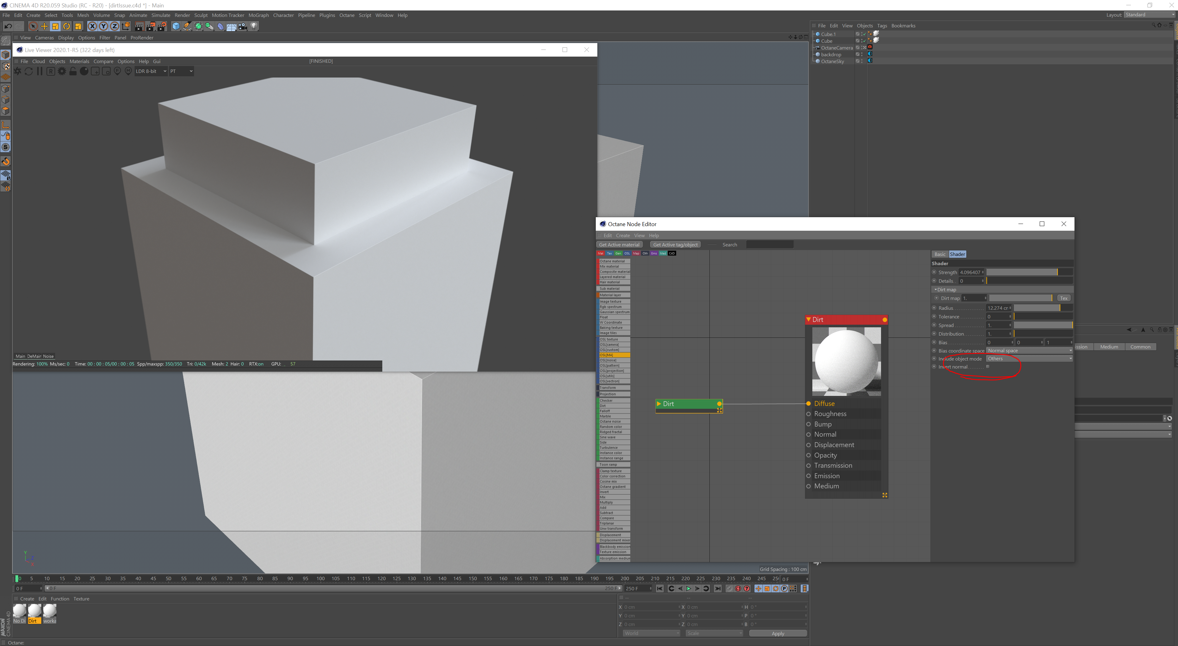Open the Include object mode dropdown
This screenshot has width=1178, height=646.
point(1029,359)
